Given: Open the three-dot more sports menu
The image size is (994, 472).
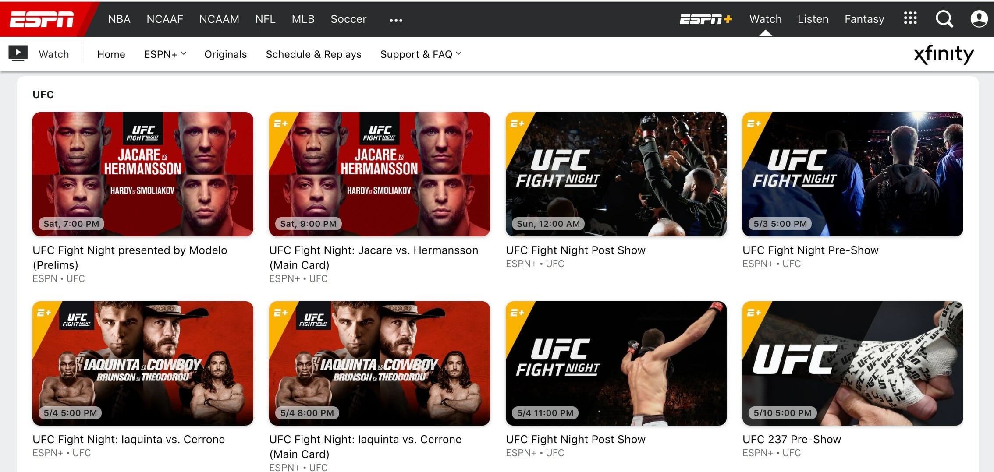Looking at the screenshot, I should point(396,20).
